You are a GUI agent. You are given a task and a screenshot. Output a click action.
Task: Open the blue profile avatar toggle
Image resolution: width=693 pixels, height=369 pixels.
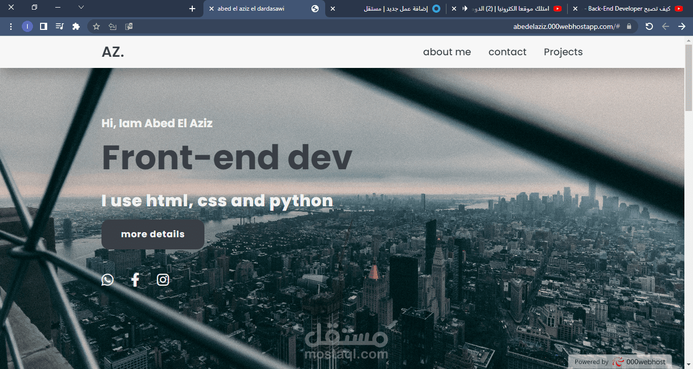[x=27, y=26]
